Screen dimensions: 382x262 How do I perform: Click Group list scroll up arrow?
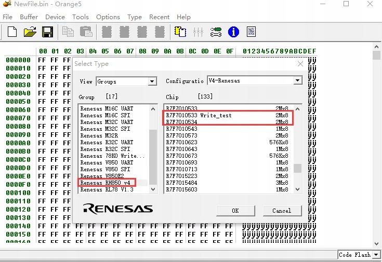click(x=153, y=109)
